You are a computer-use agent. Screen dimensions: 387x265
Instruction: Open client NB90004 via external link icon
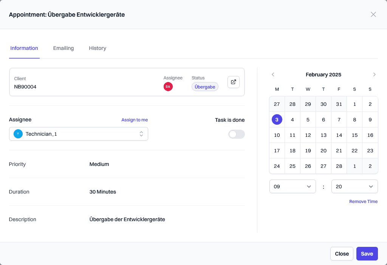(x=234, y=82)
